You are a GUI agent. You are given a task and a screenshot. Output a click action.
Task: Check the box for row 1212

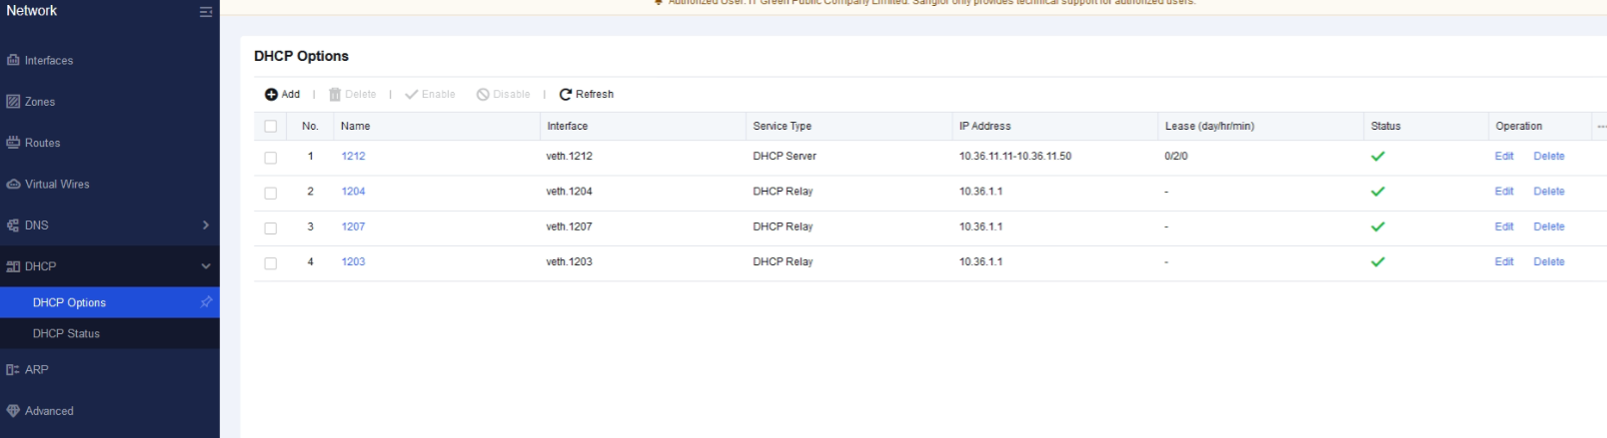(x=270, y=158)
